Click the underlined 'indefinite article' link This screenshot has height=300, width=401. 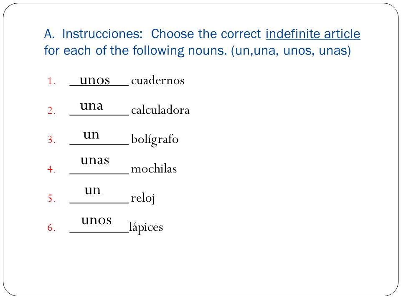pyautogui.click(x=313, y=34)
